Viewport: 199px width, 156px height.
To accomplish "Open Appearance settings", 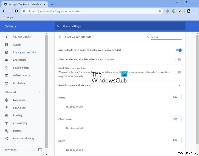I will (20, 60).
